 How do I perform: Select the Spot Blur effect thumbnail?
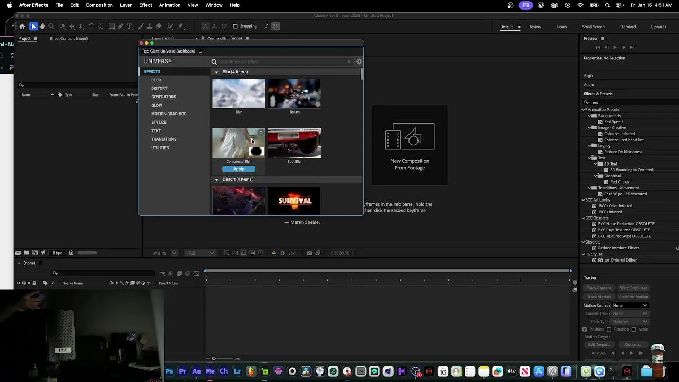pyautogui.click(x=294, y=143)
